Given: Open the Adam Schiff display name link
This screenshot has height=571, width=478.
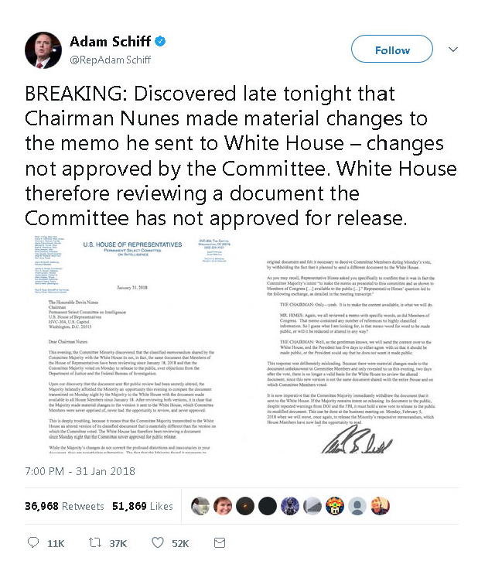Looking at the screenshot, I should [111, 41].
